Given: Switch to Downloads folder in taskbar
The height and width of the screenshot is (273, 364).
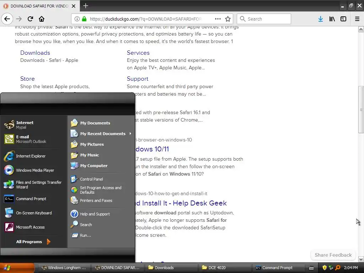Looking at the screenshot, I should pyautogui.click(x=171, y=268).
